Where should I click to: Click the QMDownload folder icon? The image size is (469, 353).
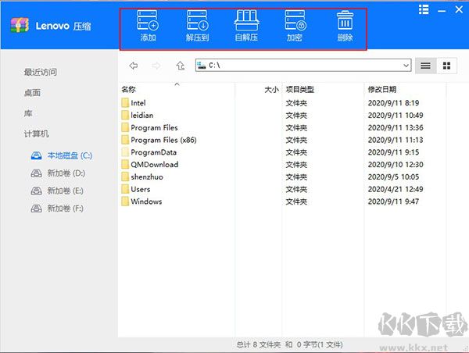pyautogui.click(x=125, y=164)
